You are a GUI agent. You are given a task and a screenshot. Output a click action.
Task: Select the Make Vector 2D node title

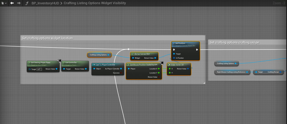coord(177,65)
